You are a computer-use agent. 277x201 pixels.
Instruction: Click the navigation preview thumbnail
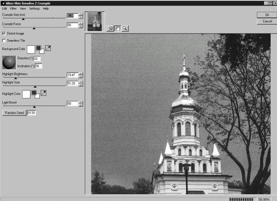point(95,22)
